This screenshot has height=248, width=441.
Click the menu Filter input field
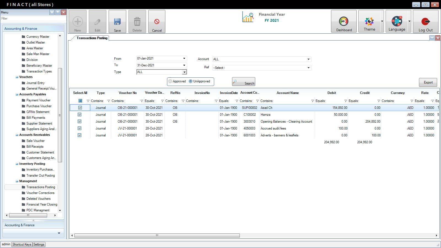[33, 18]
